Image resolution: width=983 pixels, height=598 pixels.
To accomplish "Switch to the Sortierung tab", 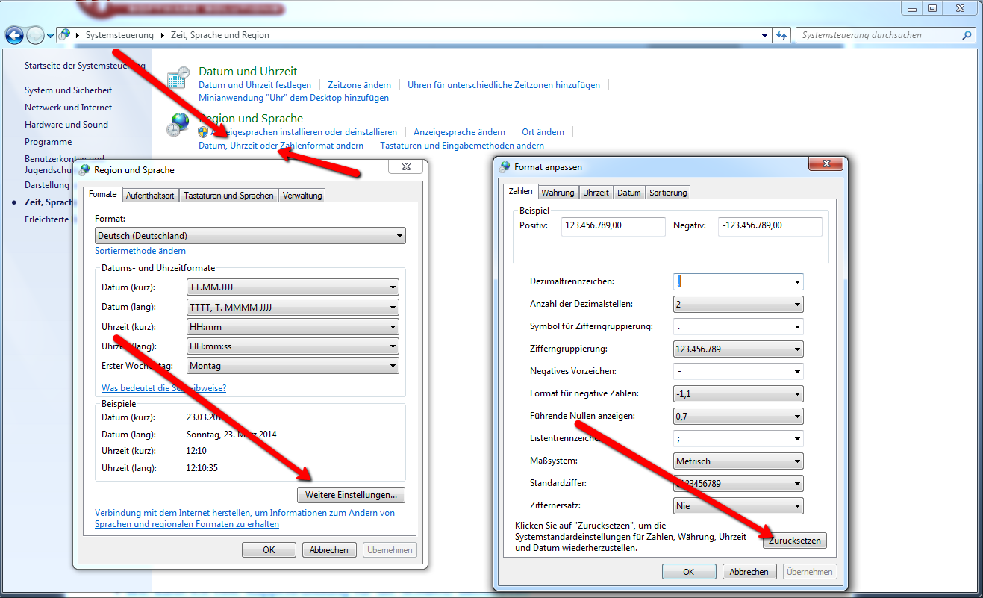I will coord(668,192).
